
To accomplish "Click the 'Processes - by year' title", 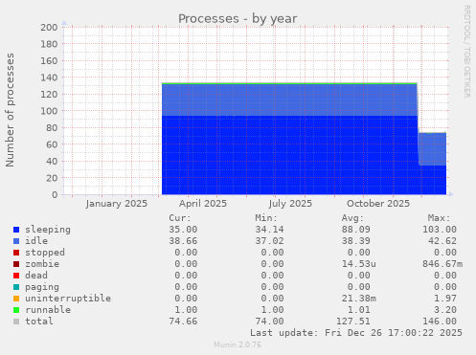I will (x=238, y=19).
